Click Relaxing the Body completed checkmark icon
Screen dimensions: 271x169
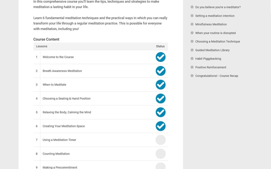(161, 112)
